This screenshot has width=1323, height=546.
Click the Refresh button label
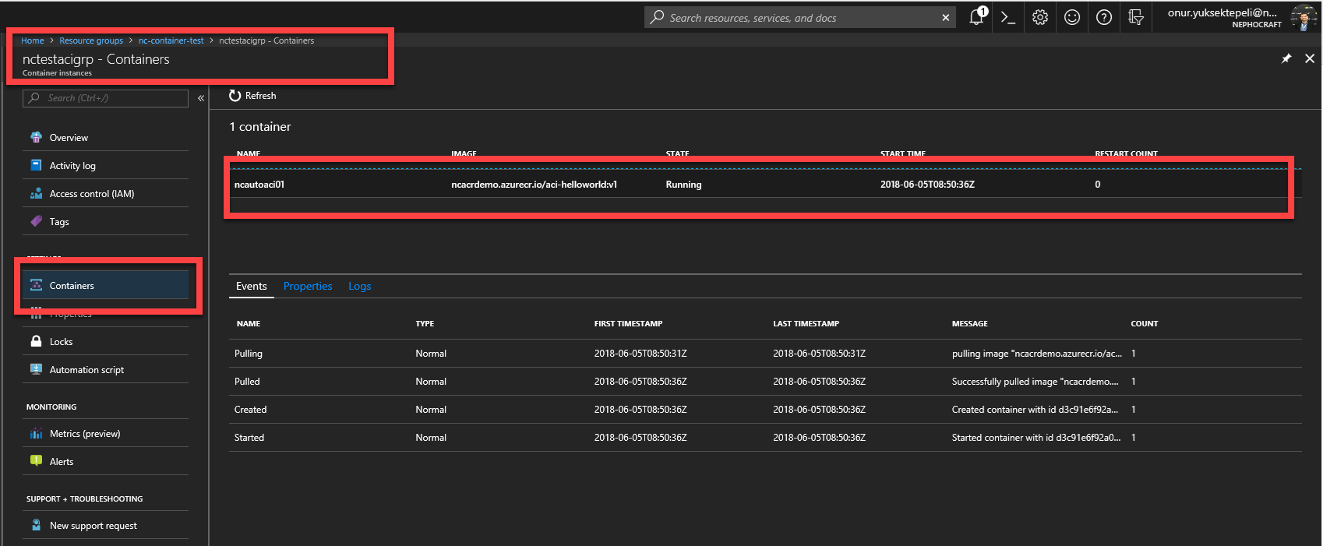261,95
